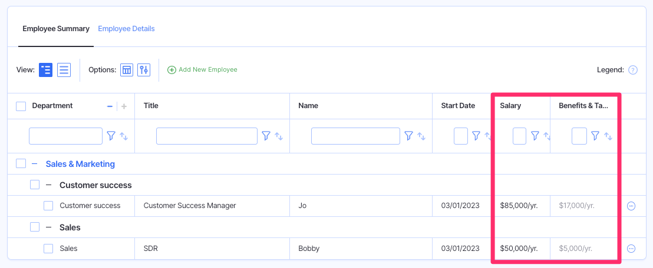The image size is (653, 268).
Task: Click Add New Employee link
Action: pyautogui.click(x=202, y=70)
